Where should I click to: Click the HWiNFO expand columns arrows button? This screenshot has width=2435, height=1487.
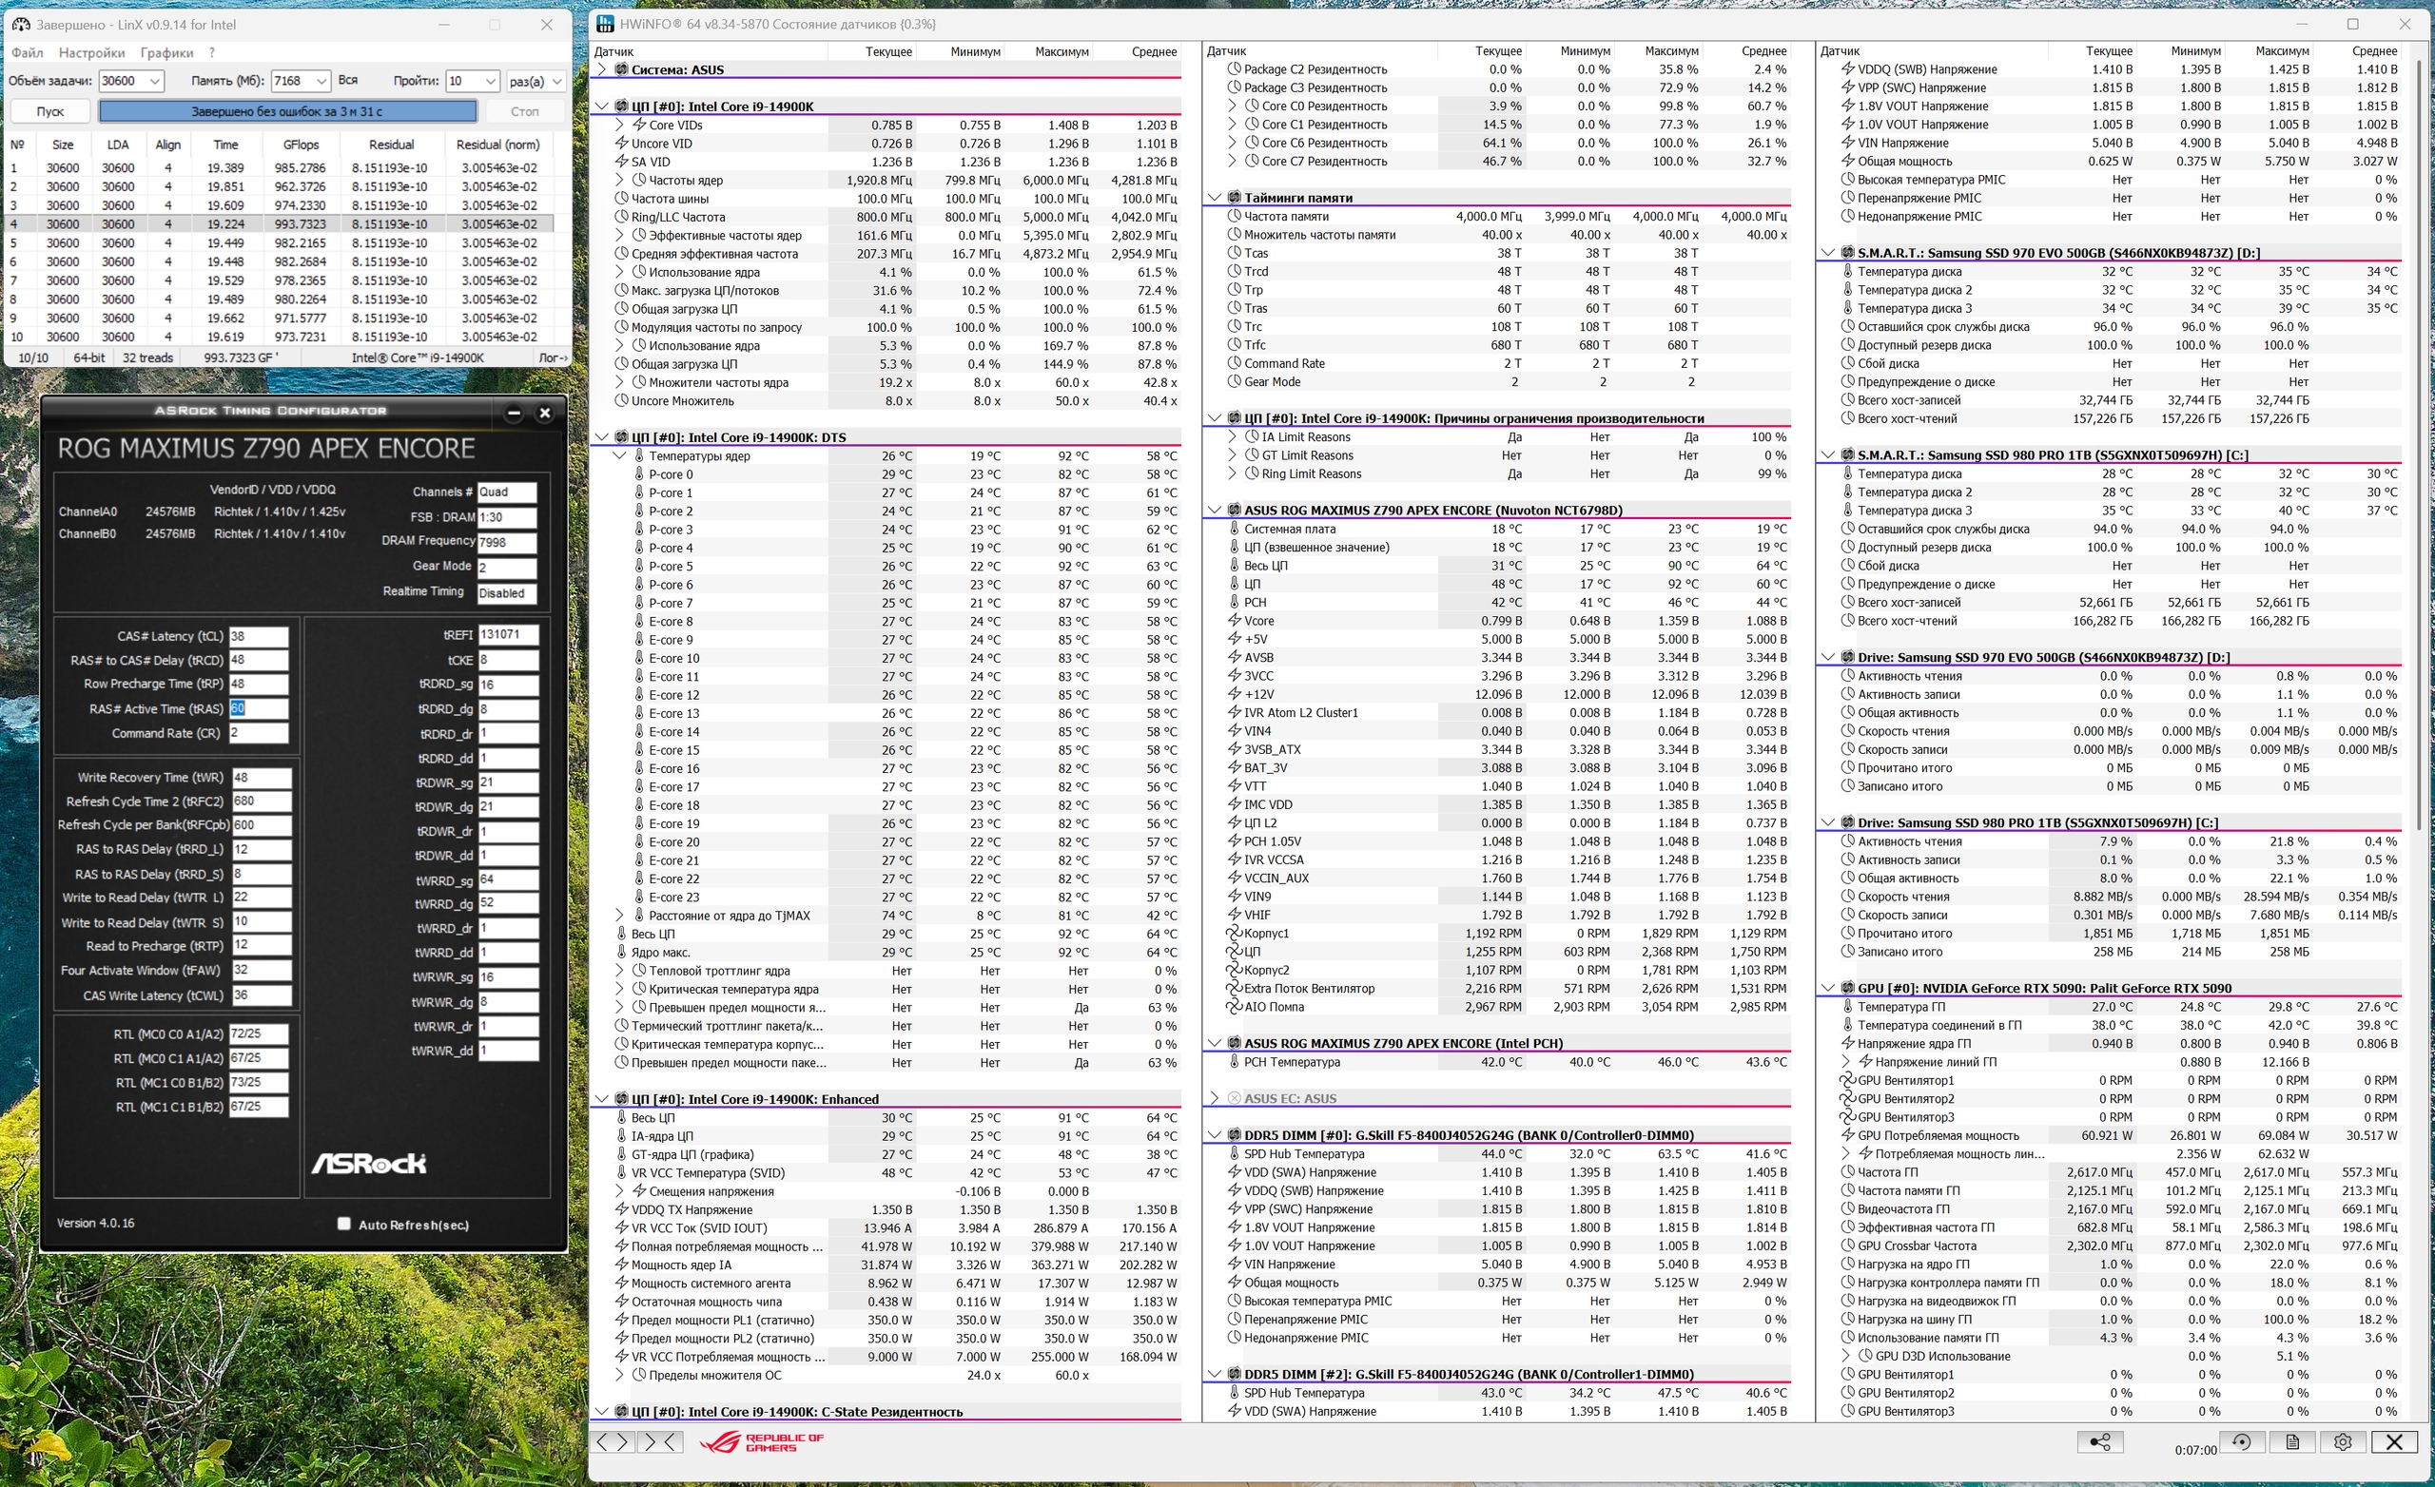click(x=612, y=1441)
